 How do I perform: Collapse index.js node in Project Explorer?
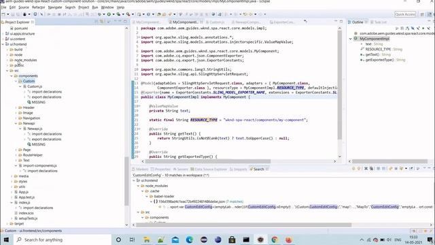pyautogui.click(x=12, y=203)
